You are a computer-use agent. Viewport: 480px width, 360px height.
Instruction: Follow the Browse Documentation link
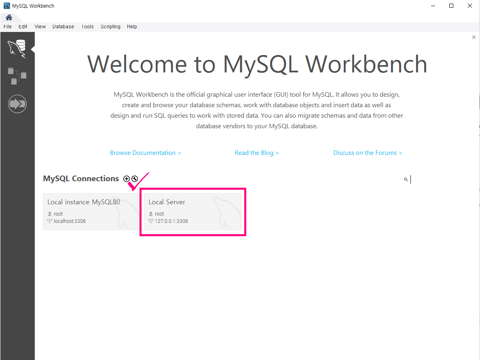pos(146,153)
